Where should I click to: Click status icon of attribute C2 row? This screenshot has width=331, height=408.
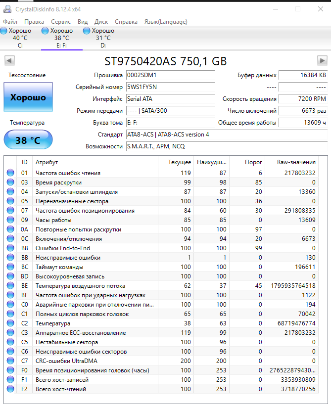[10, 323]
